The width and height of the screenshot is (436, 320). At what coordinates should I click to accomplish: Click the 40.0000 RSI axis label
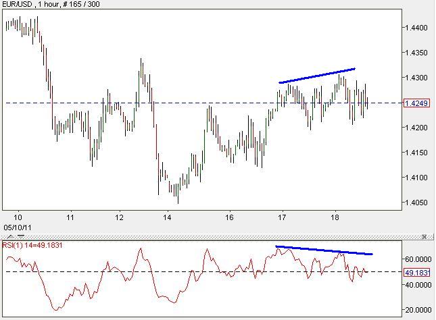[x=418, y=285]
